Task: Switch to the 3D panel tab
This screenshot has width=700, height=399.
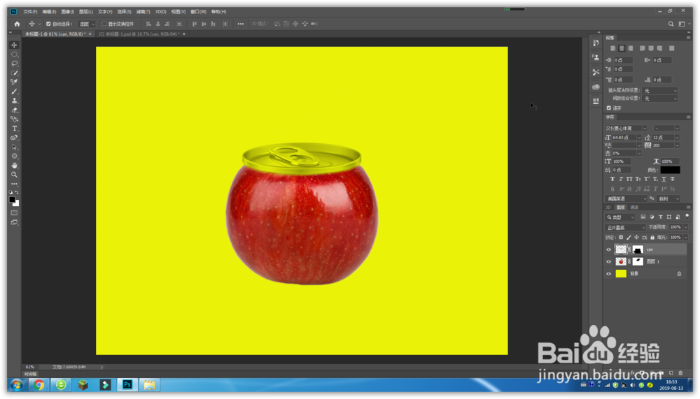Action: click(x=608, y=208)
